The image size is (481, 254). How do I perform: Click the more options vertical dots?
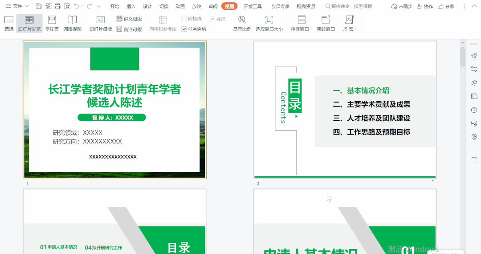pos(465,6)
